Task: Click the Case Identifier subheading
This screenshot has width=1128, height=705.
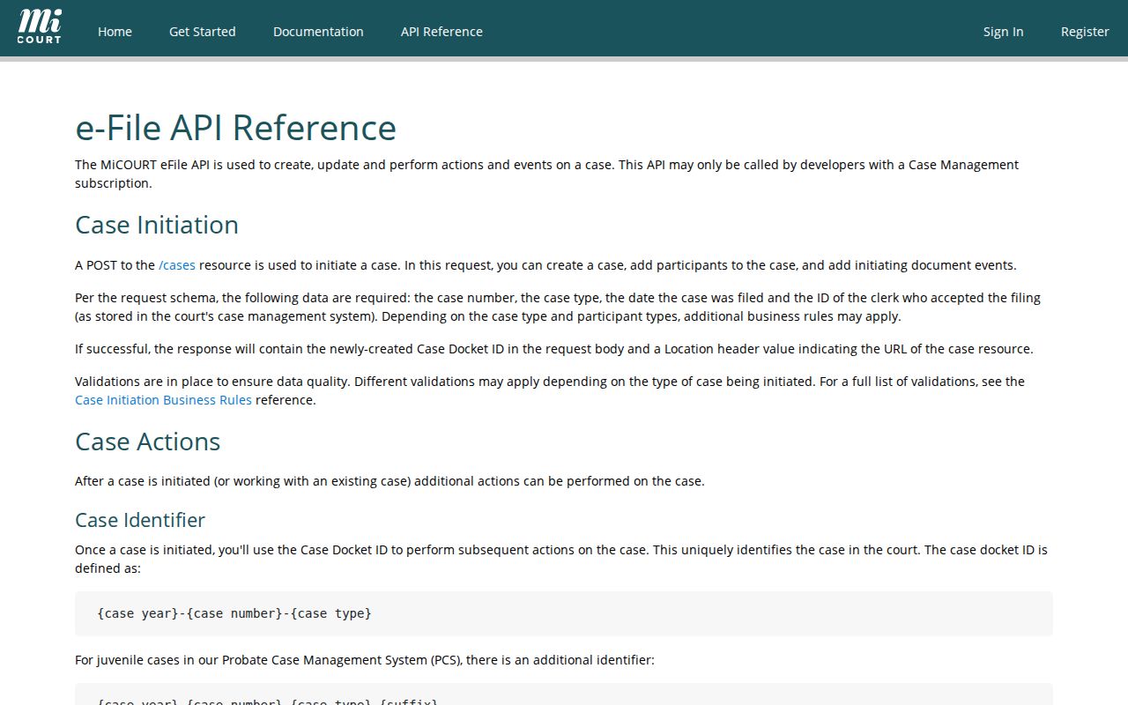Action: tap(140, 520)
